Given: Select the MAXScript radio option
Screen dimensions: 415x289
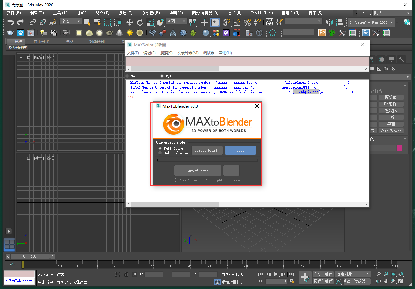Looking at the screenshot, I should (127, 76).
